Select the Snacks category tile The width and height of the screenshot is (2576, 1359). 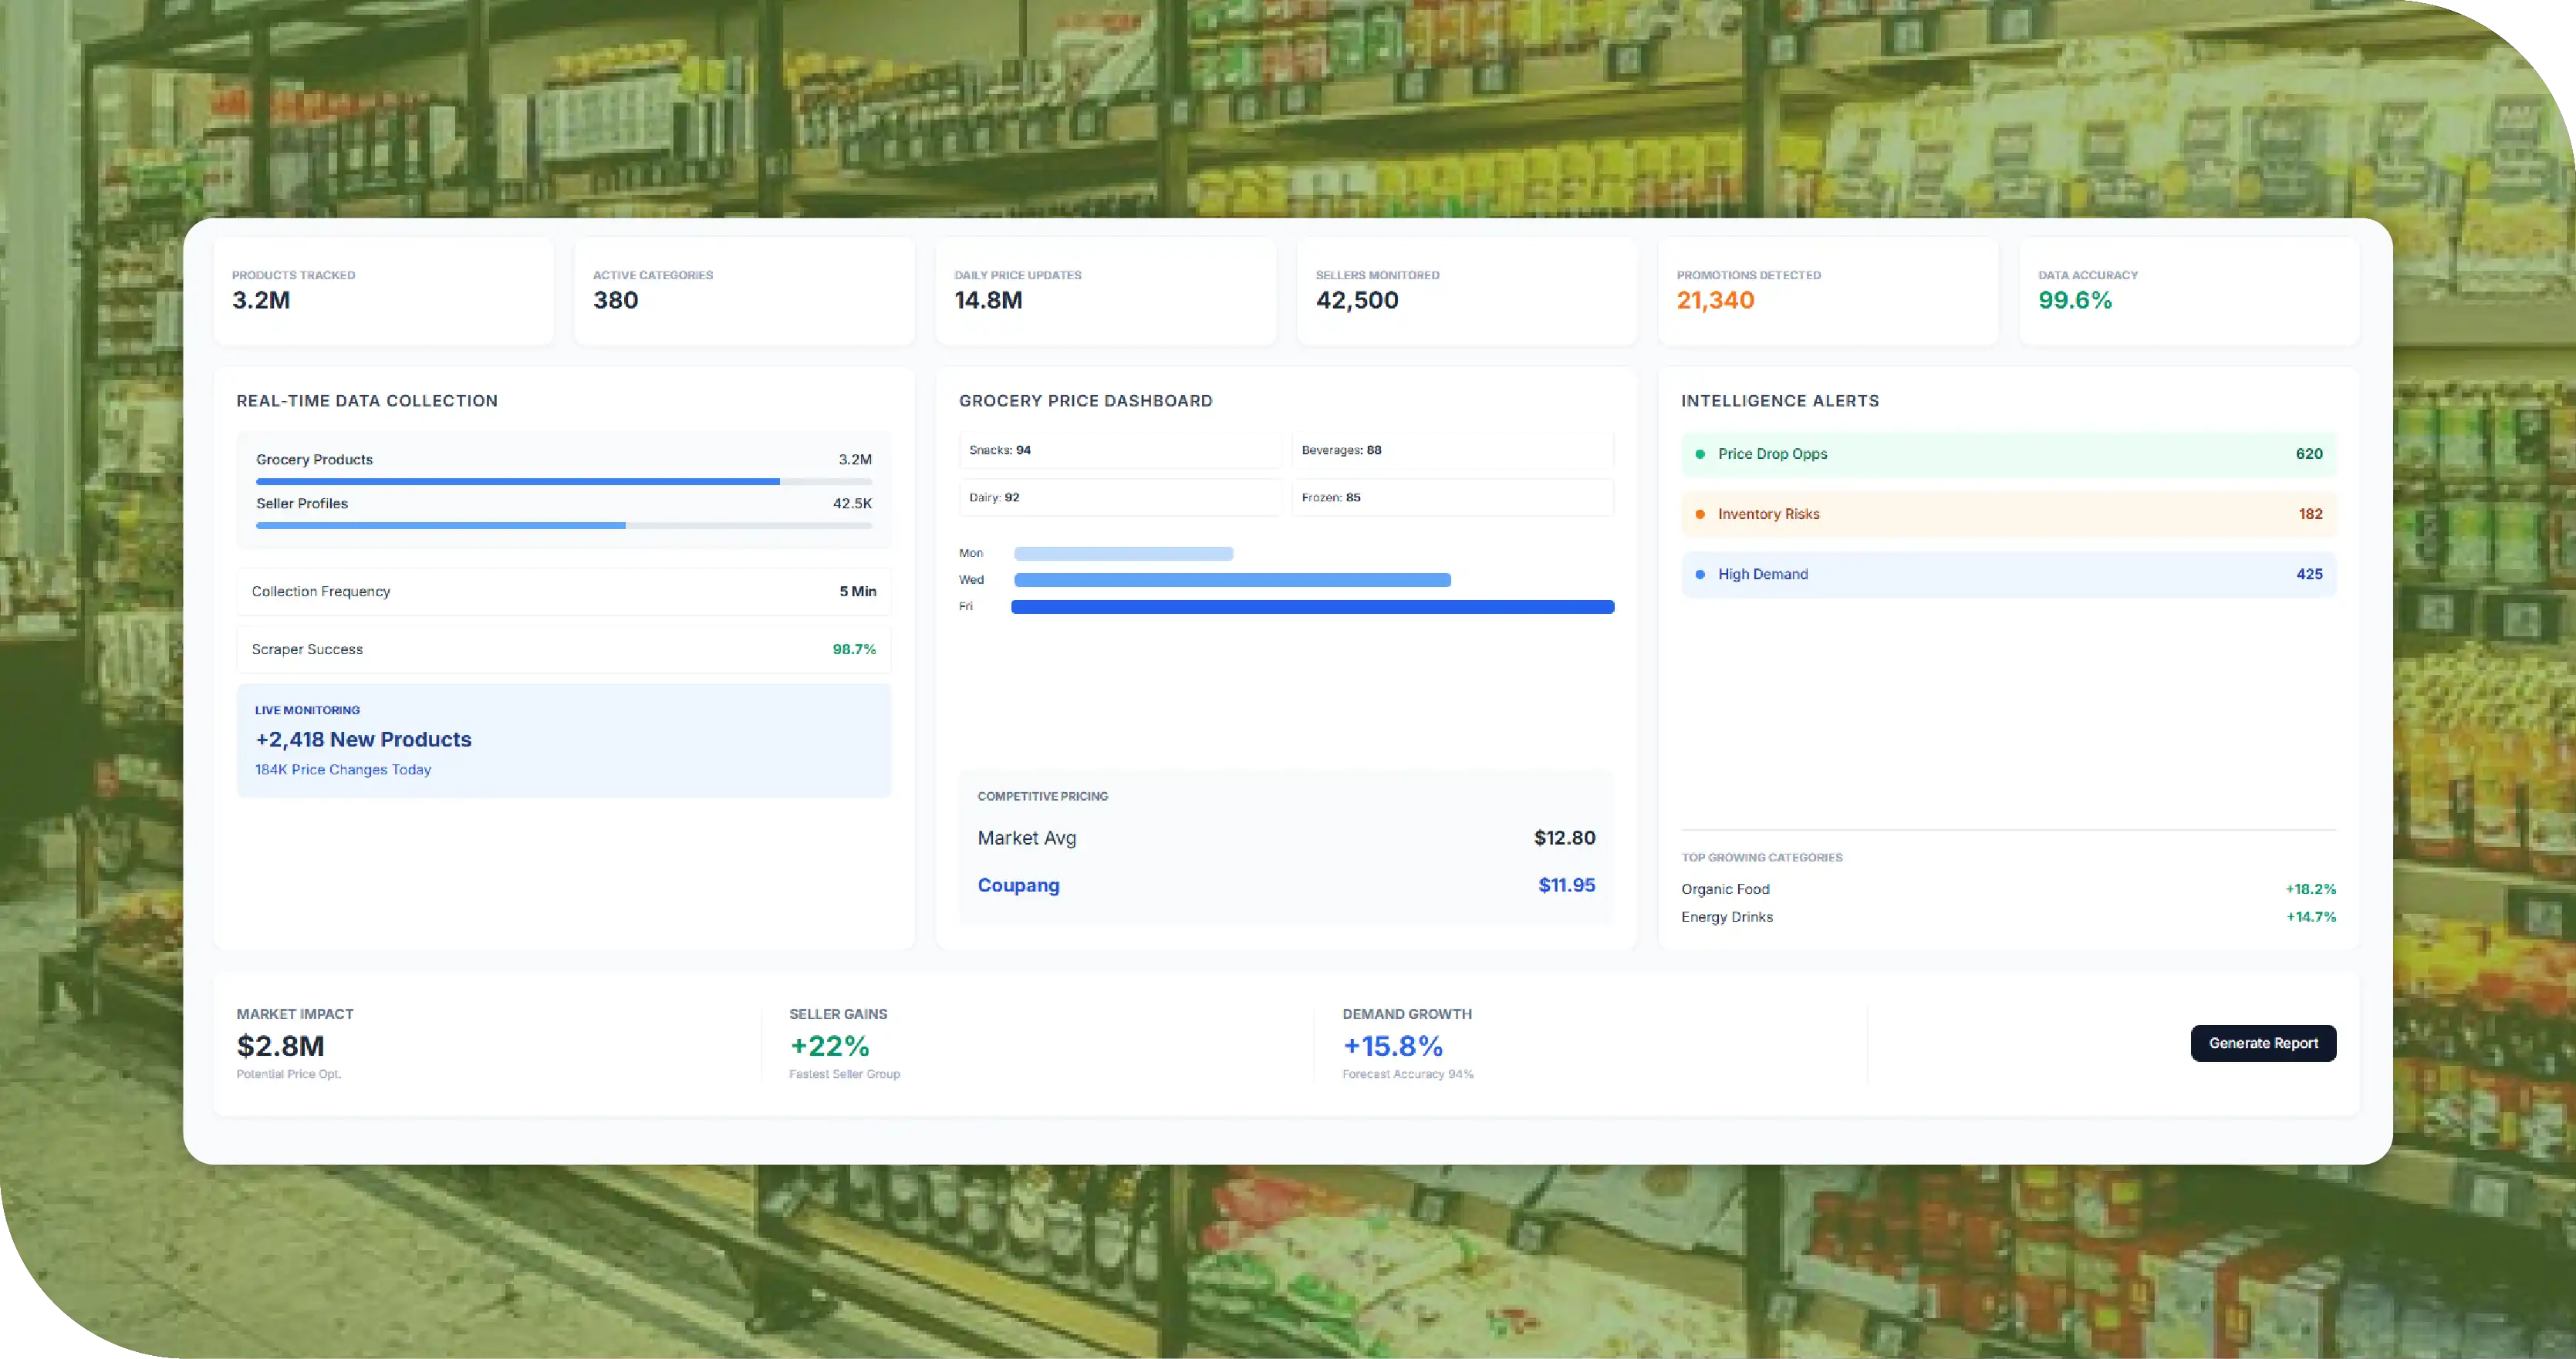pos(1120,450)
